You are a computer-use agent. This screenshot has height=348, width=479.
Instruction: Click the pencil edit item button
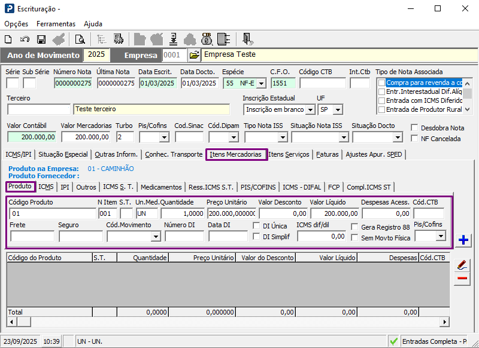[462, 265]
